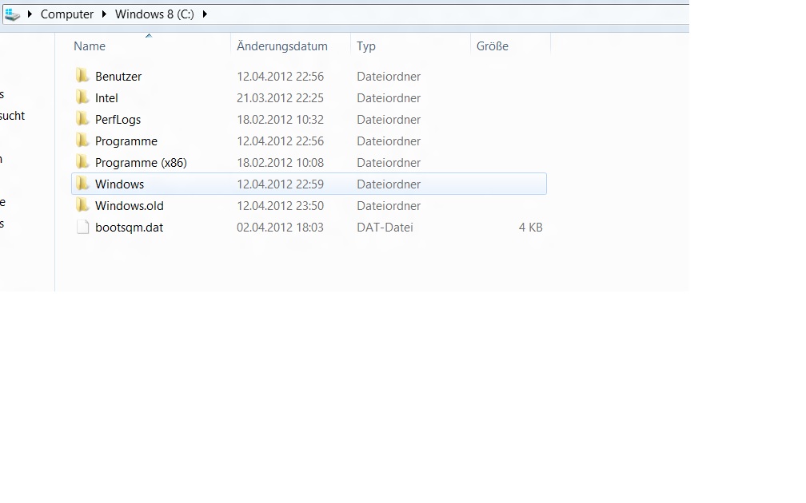Click the PerfLogs folder icon
Screen dimensions: 806x503
point(82,119)
